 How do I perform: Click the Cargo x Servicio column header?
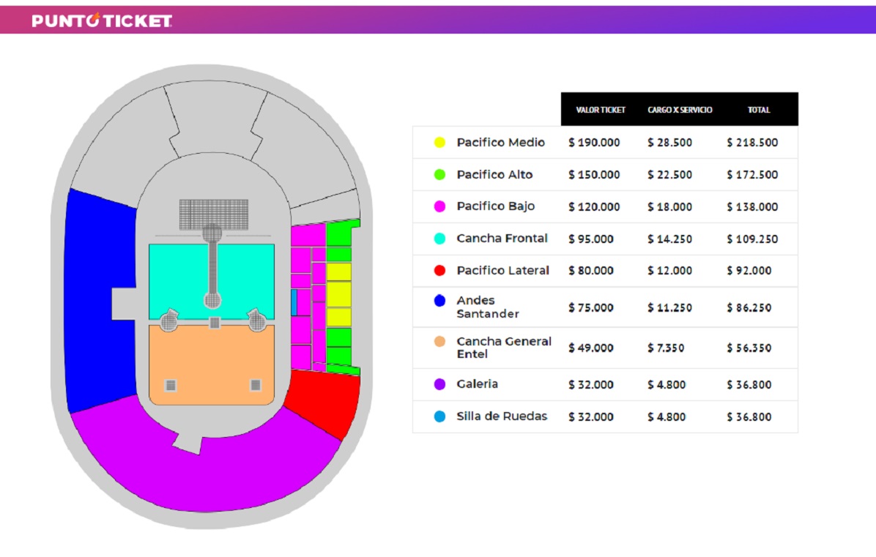pyautogui.click(x=680, y=110)
